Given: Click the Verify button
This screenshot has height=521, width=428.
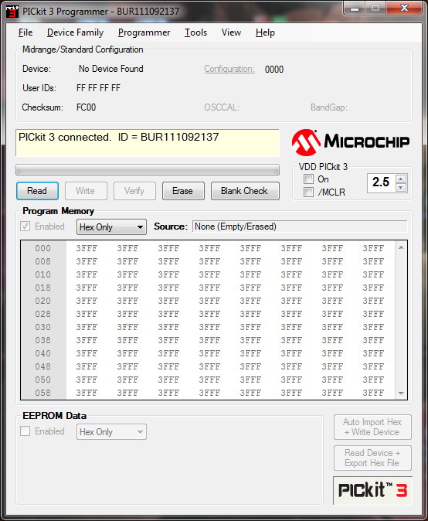Looking at the screenshot, I should pos(134,191).
